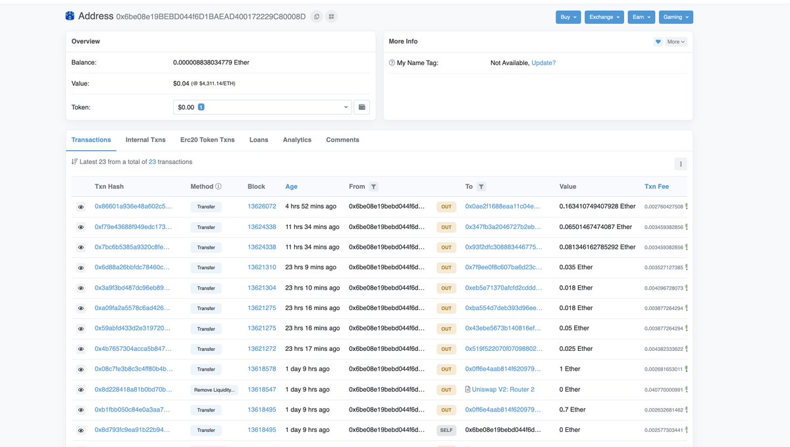
Task: Expand the More dropdown in More Info
Action: (x=676, y=41)
